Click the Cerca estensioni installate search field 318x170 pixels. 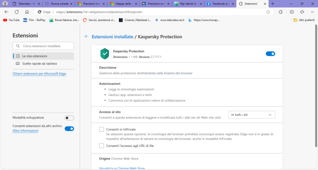43,46
